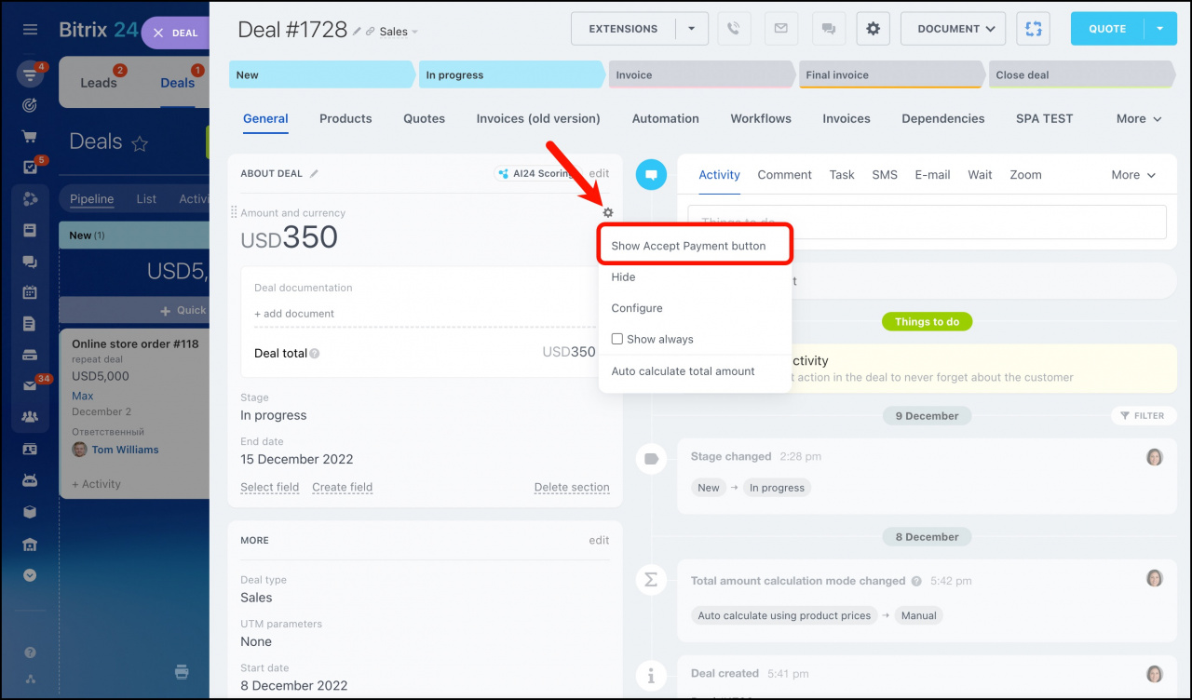Screen dimensions: 1192x700
Task: Click the Delete section link
Action: (572, 487)
